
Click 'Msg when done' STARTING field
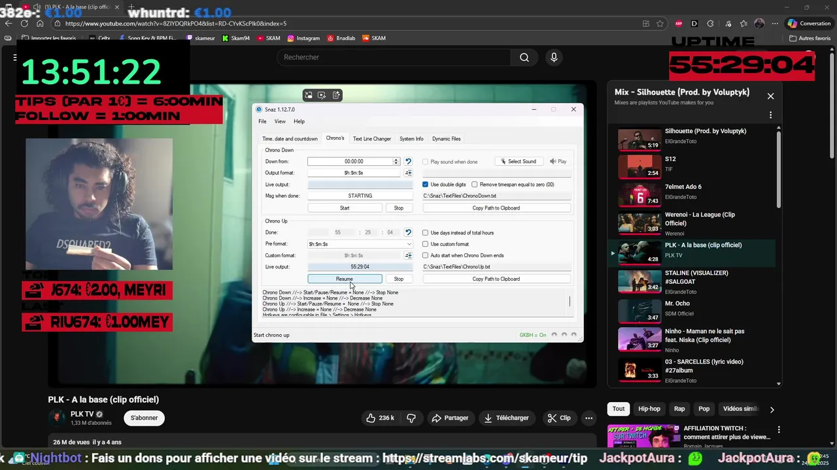tap(360, 196)
